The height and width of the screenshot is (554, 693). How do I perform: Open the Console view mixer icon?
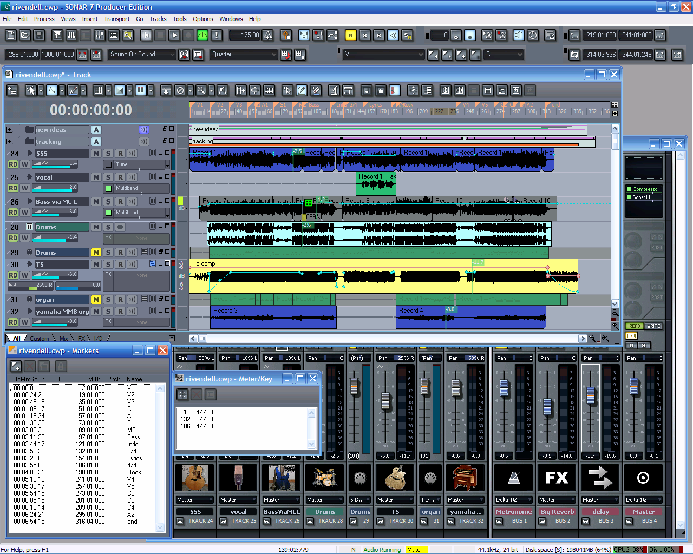pos(100,35)
